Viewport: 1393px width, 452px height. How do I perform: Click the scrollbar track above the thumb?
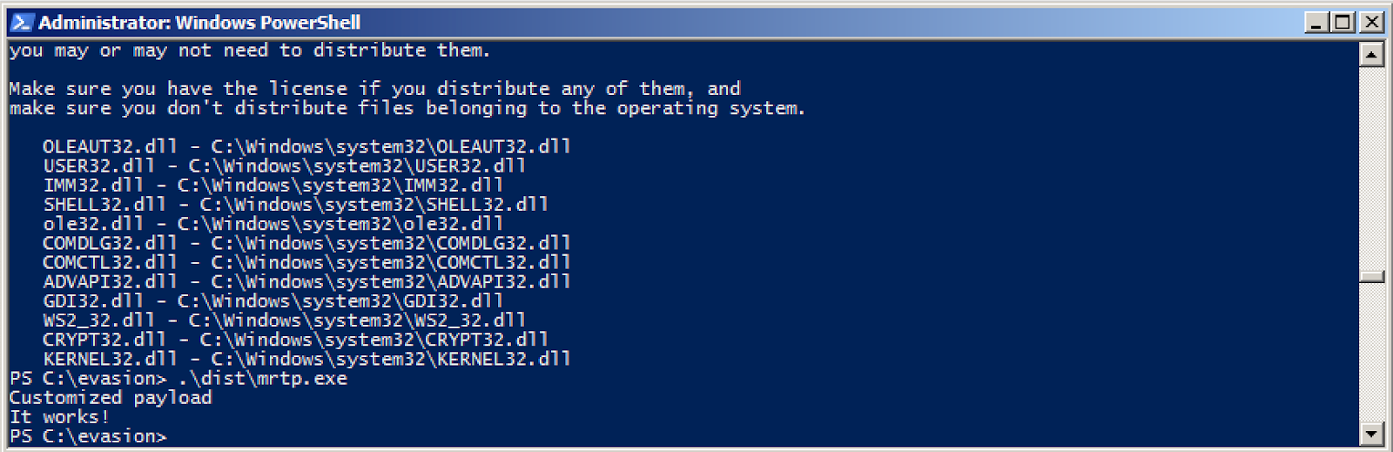pos(1371,168)
